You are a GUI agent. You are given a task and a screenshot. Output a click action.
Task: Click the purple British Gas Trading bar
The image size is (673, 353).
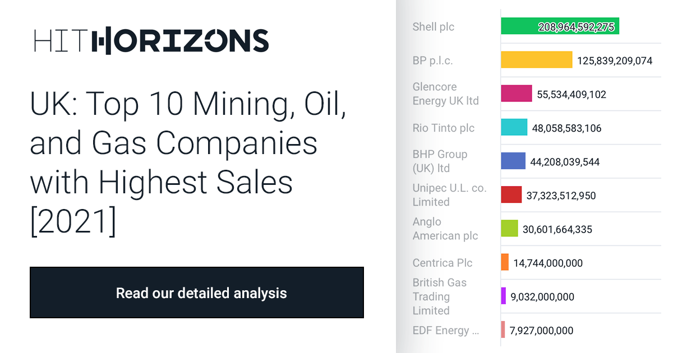(503, 295)
